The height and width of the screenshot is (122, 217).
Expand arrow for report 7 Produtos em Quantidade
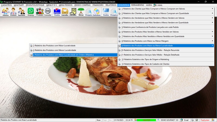coord(212,36)
